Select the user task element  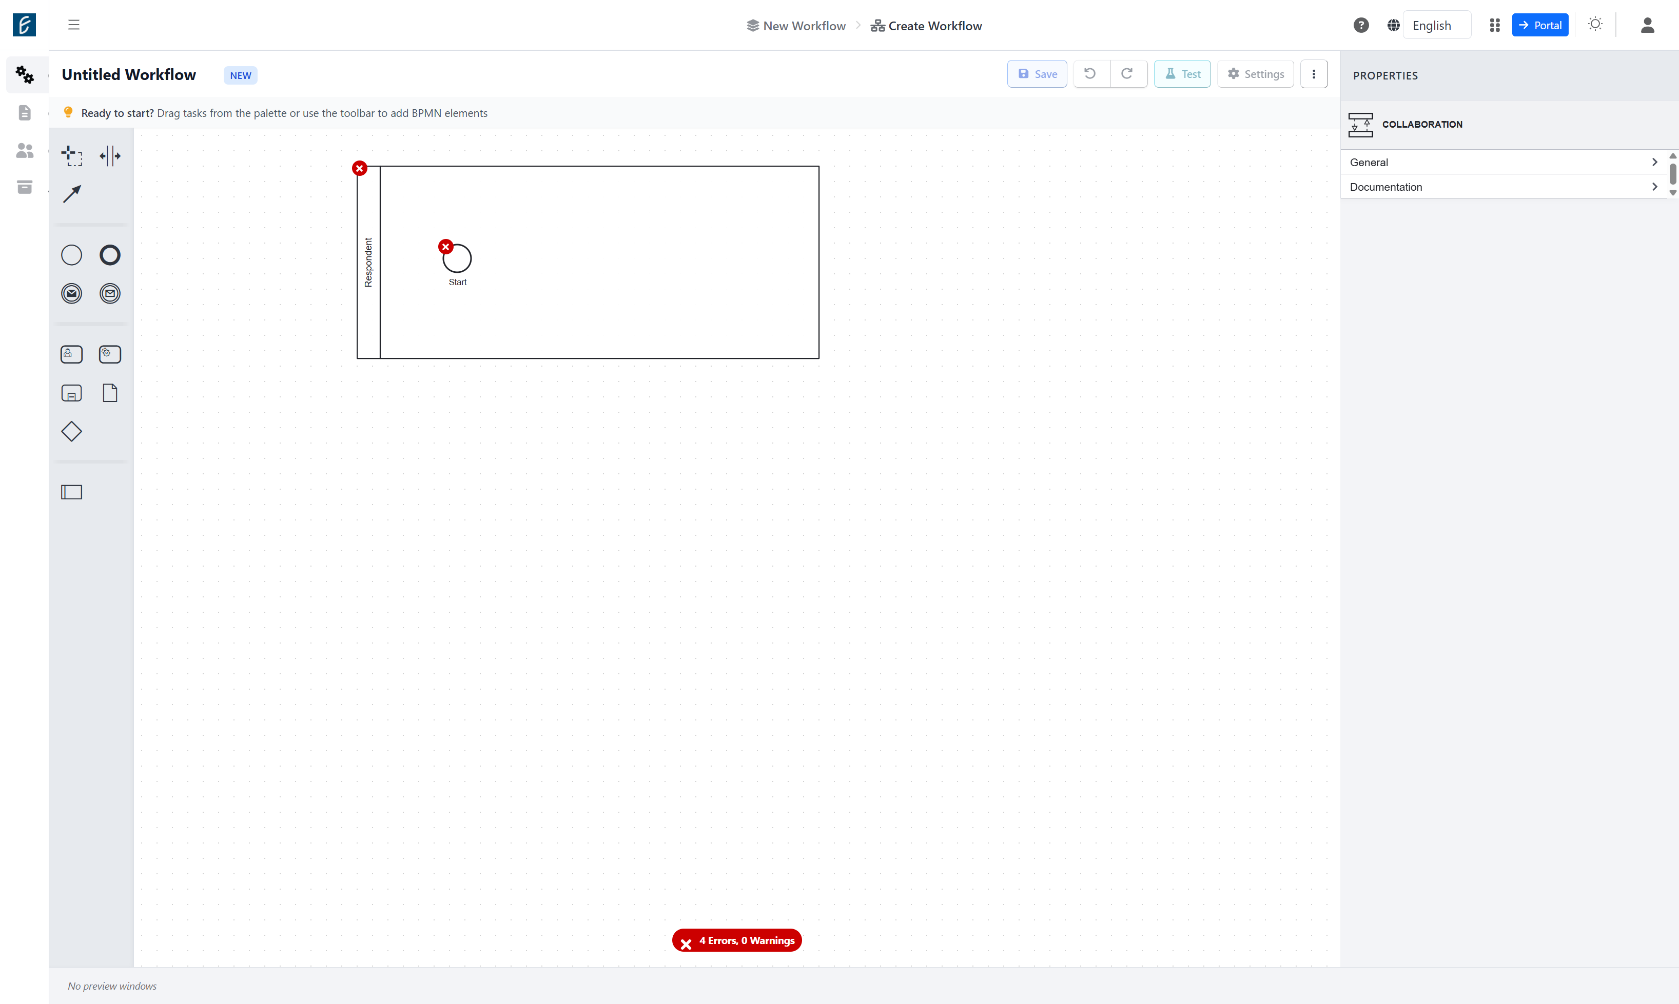coord(72,354)
